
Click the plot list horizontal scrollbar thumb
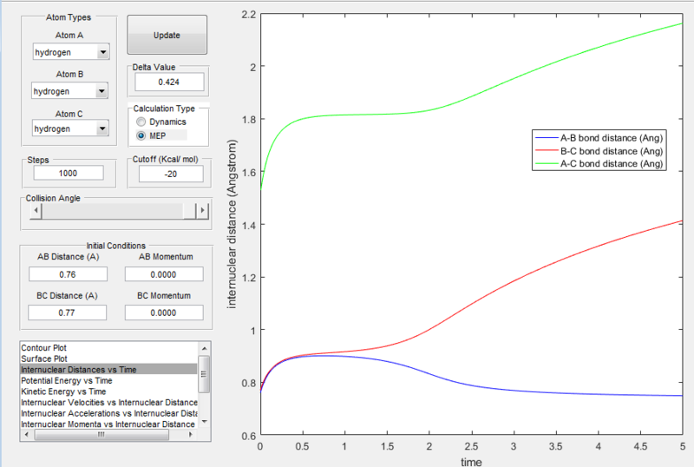point(101,435)
